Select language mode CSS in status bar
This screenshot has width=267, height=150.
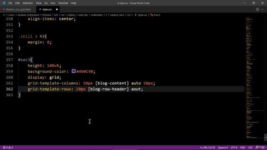[x=250, y=147]
